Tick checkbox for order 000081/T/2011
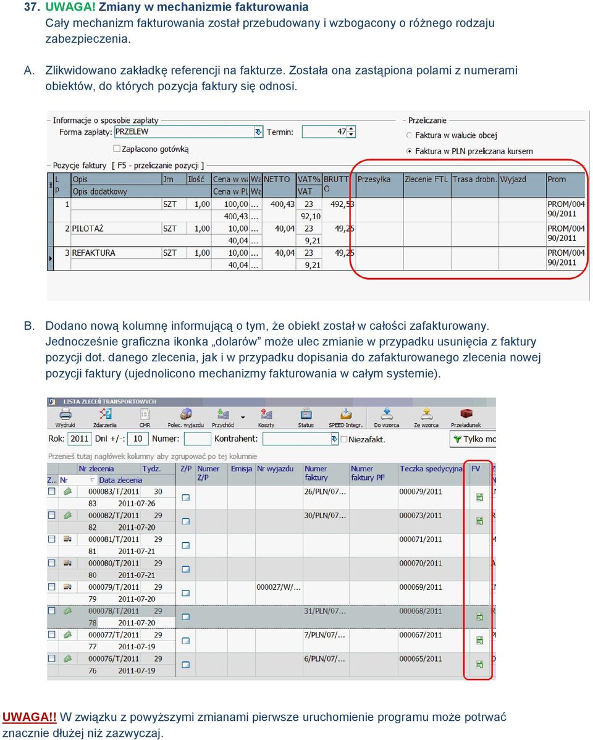This screenshot has width=593, height=740. pyautogui.click(x=51, y=539)
